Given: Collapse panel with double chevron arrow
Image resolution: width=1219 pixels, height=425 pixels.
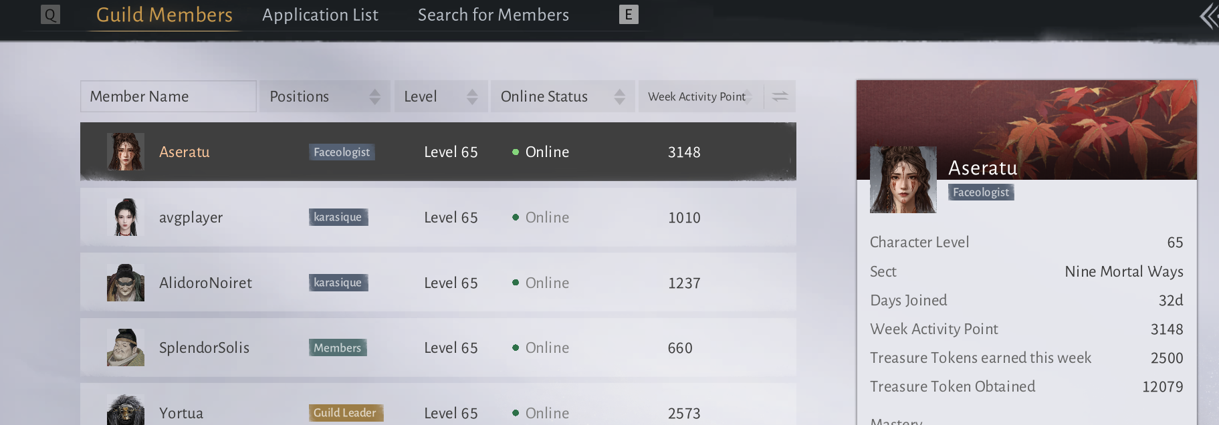Looking at the screenshot, I should 1209,16.
